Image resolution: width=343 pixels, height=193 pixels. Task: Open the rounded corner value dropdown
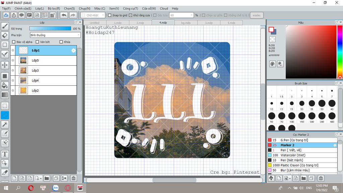point(192,15)
